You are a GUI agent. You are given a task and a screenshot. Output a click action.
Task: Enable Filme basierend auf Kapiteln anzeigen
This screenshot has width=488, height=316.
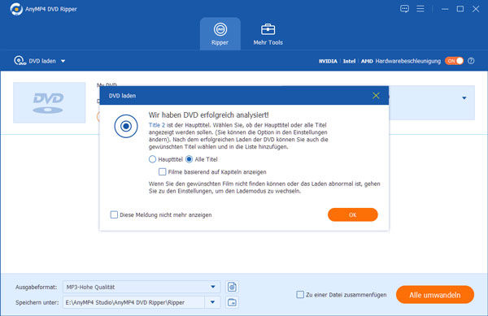(162, 172)
